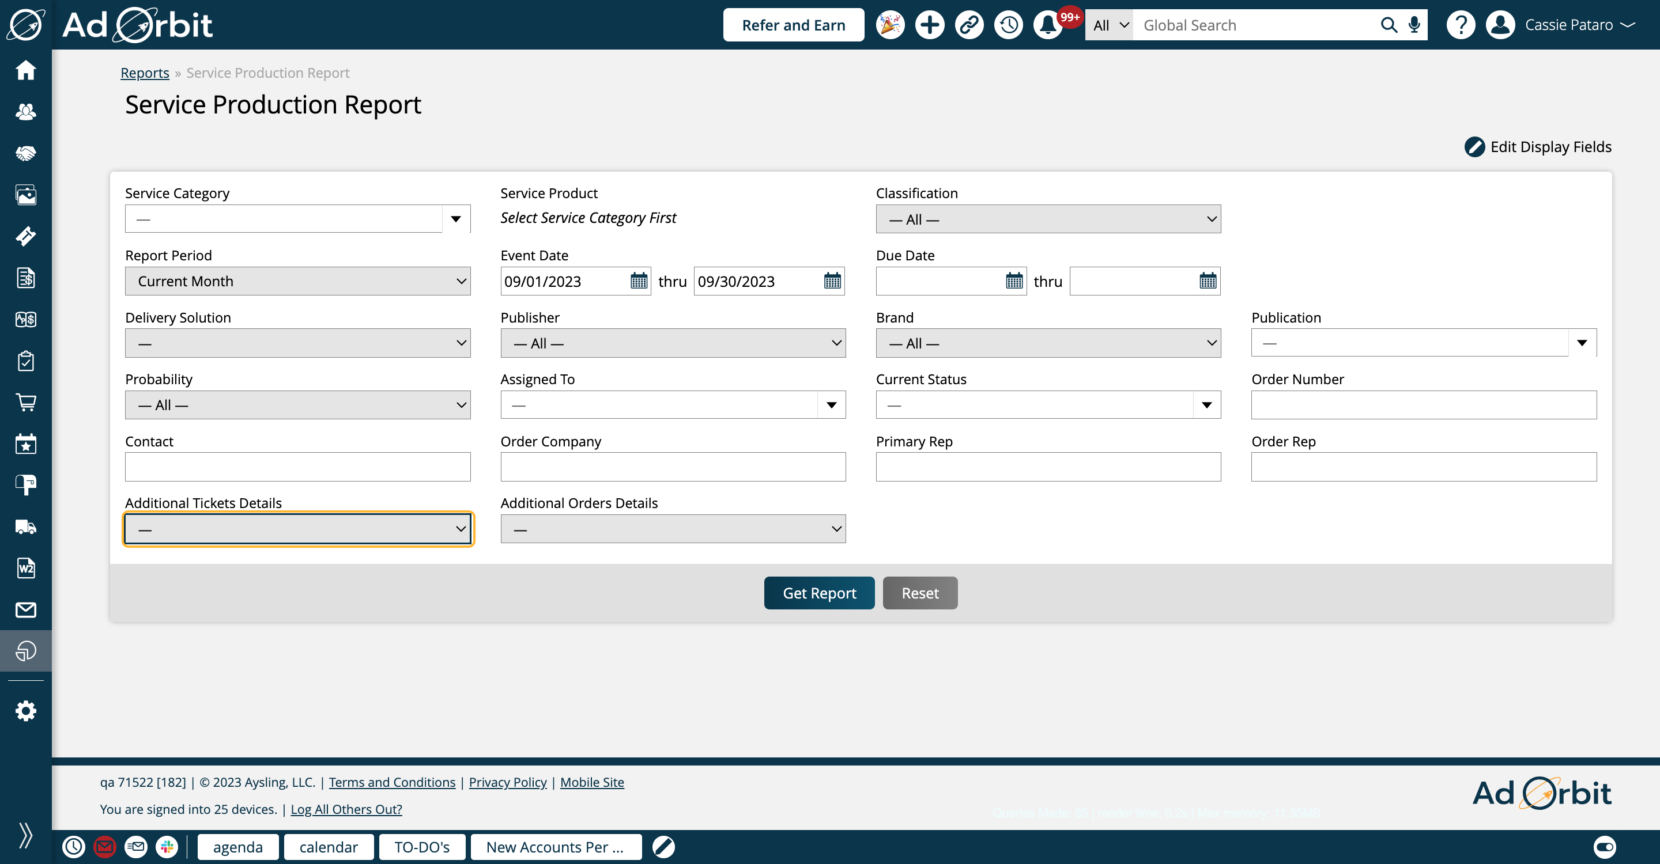Open the Report Period dropdown

[x=298, y=281]
